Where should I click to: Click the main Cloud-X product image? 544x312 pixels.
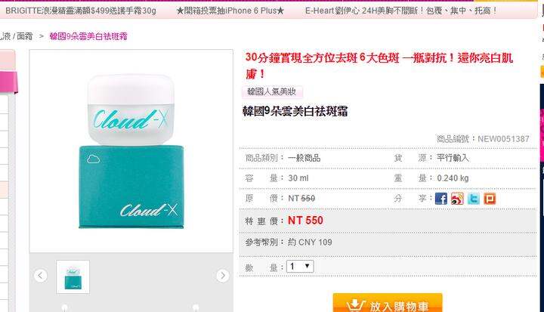tap(131, 151)
